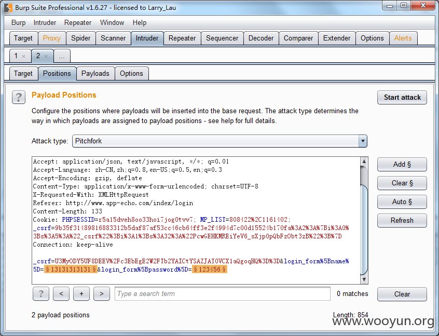
Task: Go to previous search match arrow
Action: coord(61,294)
